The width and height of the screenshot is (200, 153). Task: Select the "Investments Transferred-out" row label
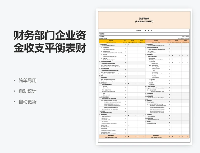point(110,56)
